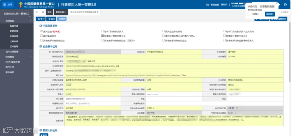The image size is (291, 136).
Task: Open the 法定代表人证件类型 field showing 身份证
Action: click(255, 85)
